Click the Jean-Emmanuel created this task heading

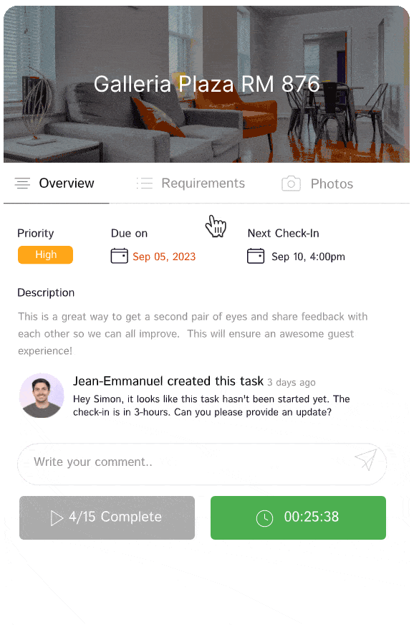click(x=168, y=381)
